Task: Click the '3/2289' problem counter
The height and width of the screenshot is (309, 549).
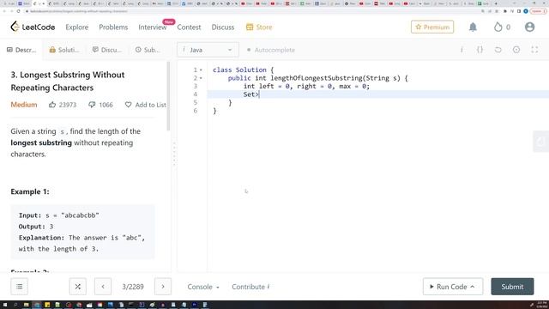Action: coord(133,287)
